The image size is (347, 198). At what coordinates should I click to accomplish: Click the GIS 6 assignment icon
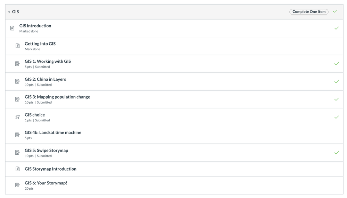pyautogui.click(x=18, y=185)
